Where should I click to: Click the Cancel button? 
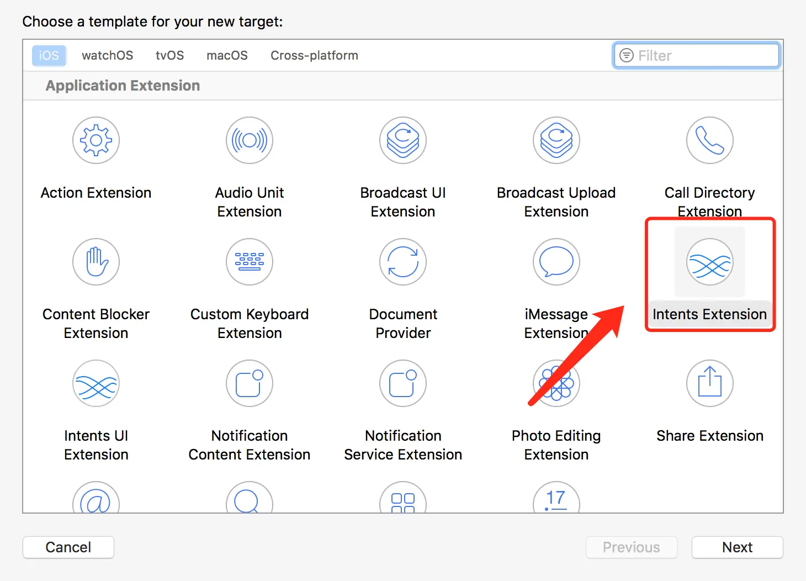[x=68, y=547]
